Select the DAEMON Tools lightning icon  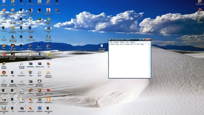tap(4, 81)
